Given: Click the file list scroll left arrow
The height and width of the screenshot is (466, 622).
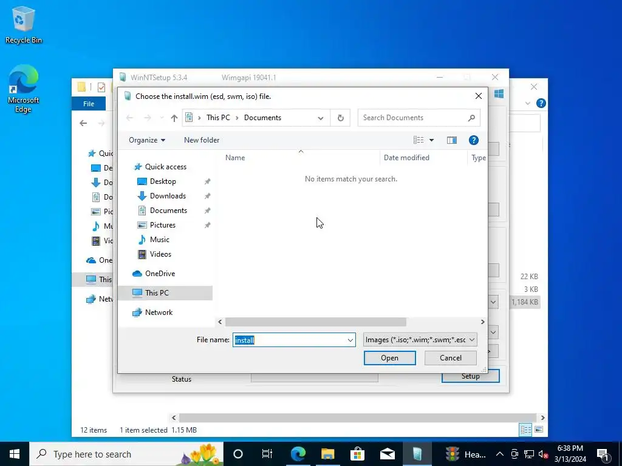Looking at the screenshot, I should 220,322.
